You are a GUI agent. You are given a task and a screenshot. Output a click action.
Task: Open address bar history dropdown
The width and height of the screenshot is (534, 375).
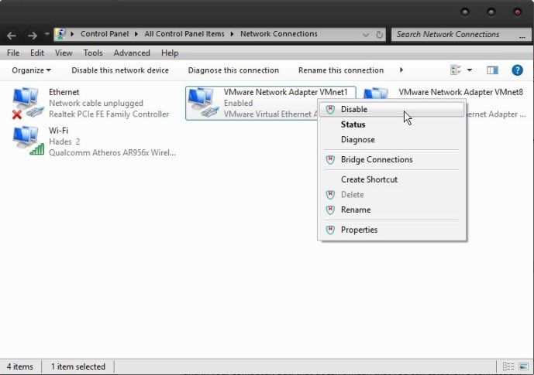pos(366,35)
